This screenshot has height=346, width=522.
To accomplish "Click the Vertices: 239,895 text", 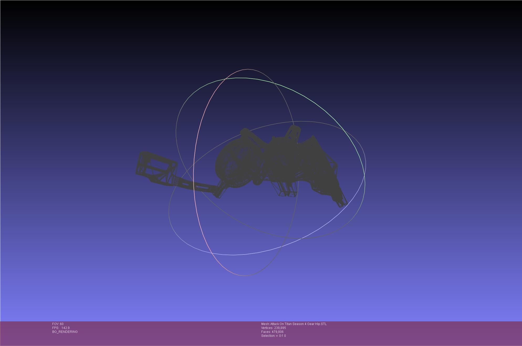I will coord(273,328).
